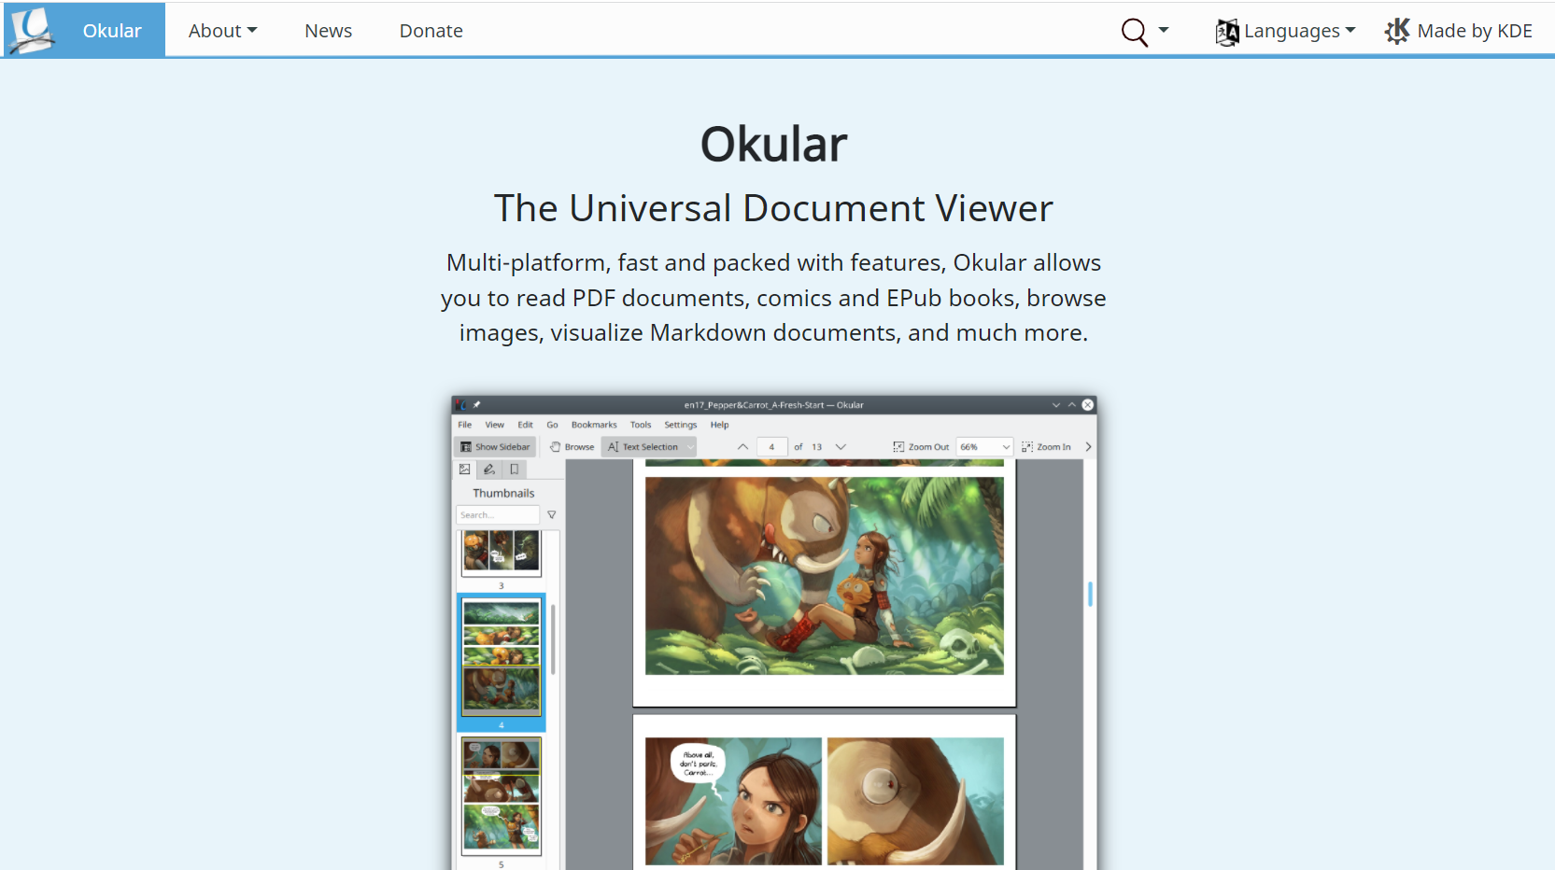Toggle the Show Sidebar button
The height and width of the screenshot is (870, 1555).
(495, 447)
